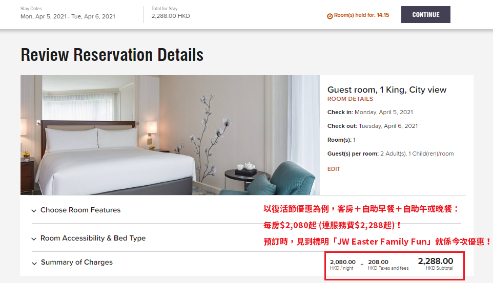Expand the Choose Room Features chevron
This screenshot has height=283, width=493.
(x=34, y=210)
